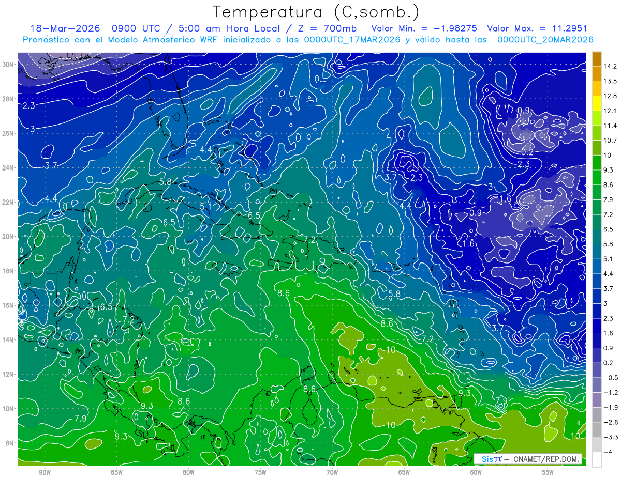The width and height of the screenshot is (621, 479).
Task: Pick the dark orange swatch above 14.2
Action: pos(596,59)
